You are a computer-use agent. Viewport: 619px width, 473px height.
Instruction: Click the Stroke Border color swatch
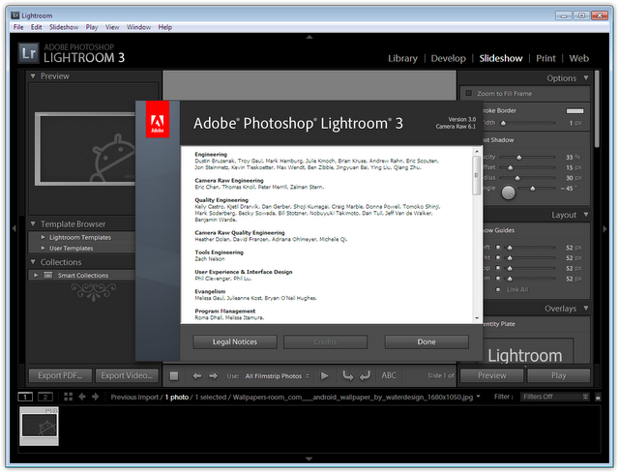pyautogui.click(x=575, y=111)
